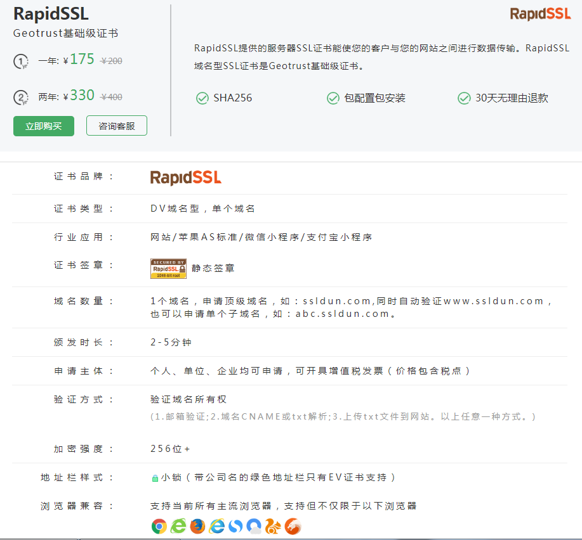Click the green 360 browser icon

coord(178,526)
